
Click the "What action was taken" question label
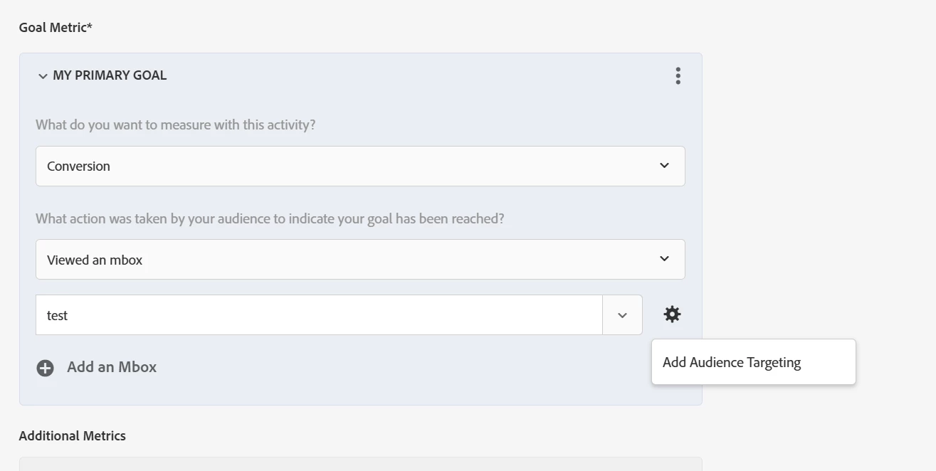270,218
